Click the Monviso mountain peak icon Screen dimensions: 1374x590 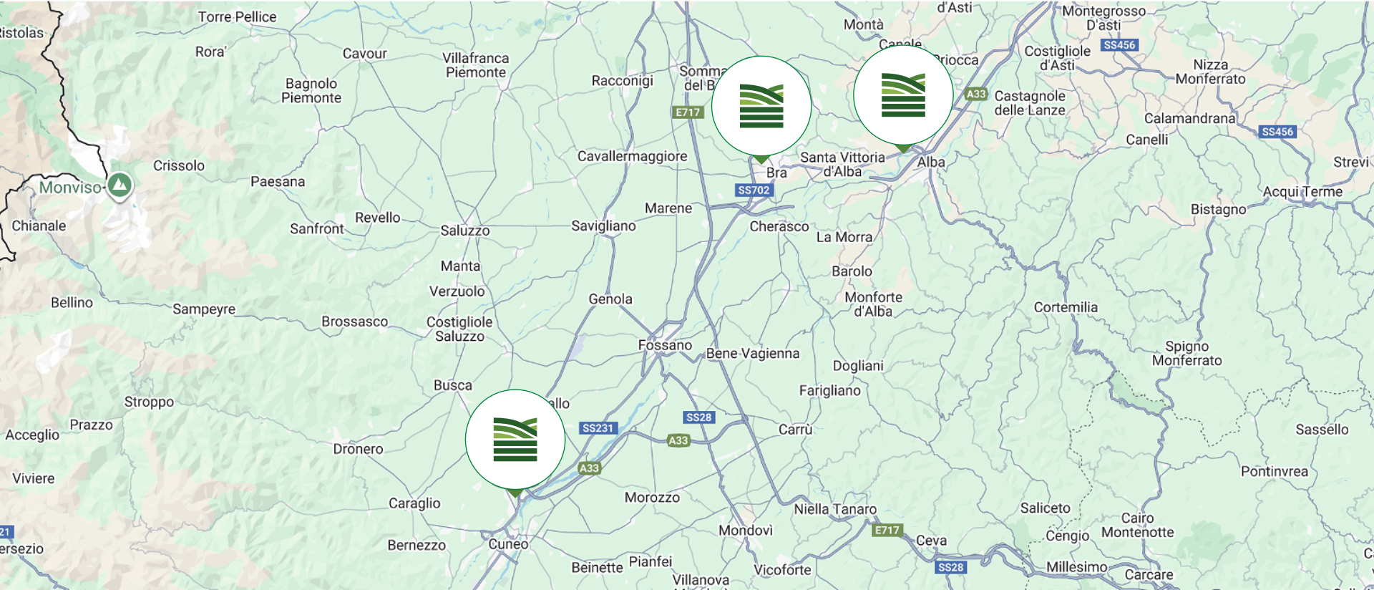(120, 185)
